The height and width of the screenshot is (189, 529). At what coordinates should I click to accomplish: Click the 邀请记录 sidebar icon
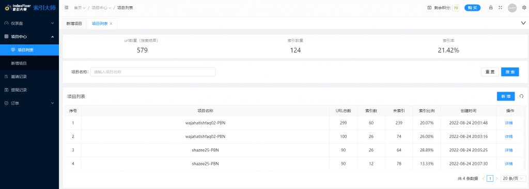(6, 77)
